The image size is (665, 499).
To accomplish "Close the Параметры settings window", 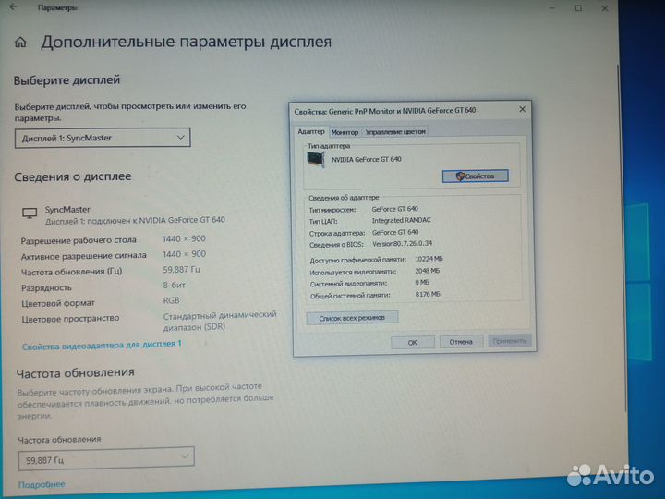I will tap(605, 8).
